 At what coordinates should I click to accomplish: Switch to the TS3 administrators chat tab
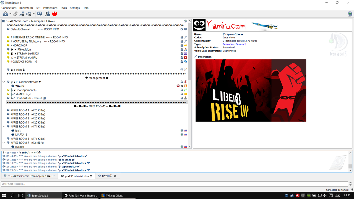pyautogui.click(x=77, y=176)
